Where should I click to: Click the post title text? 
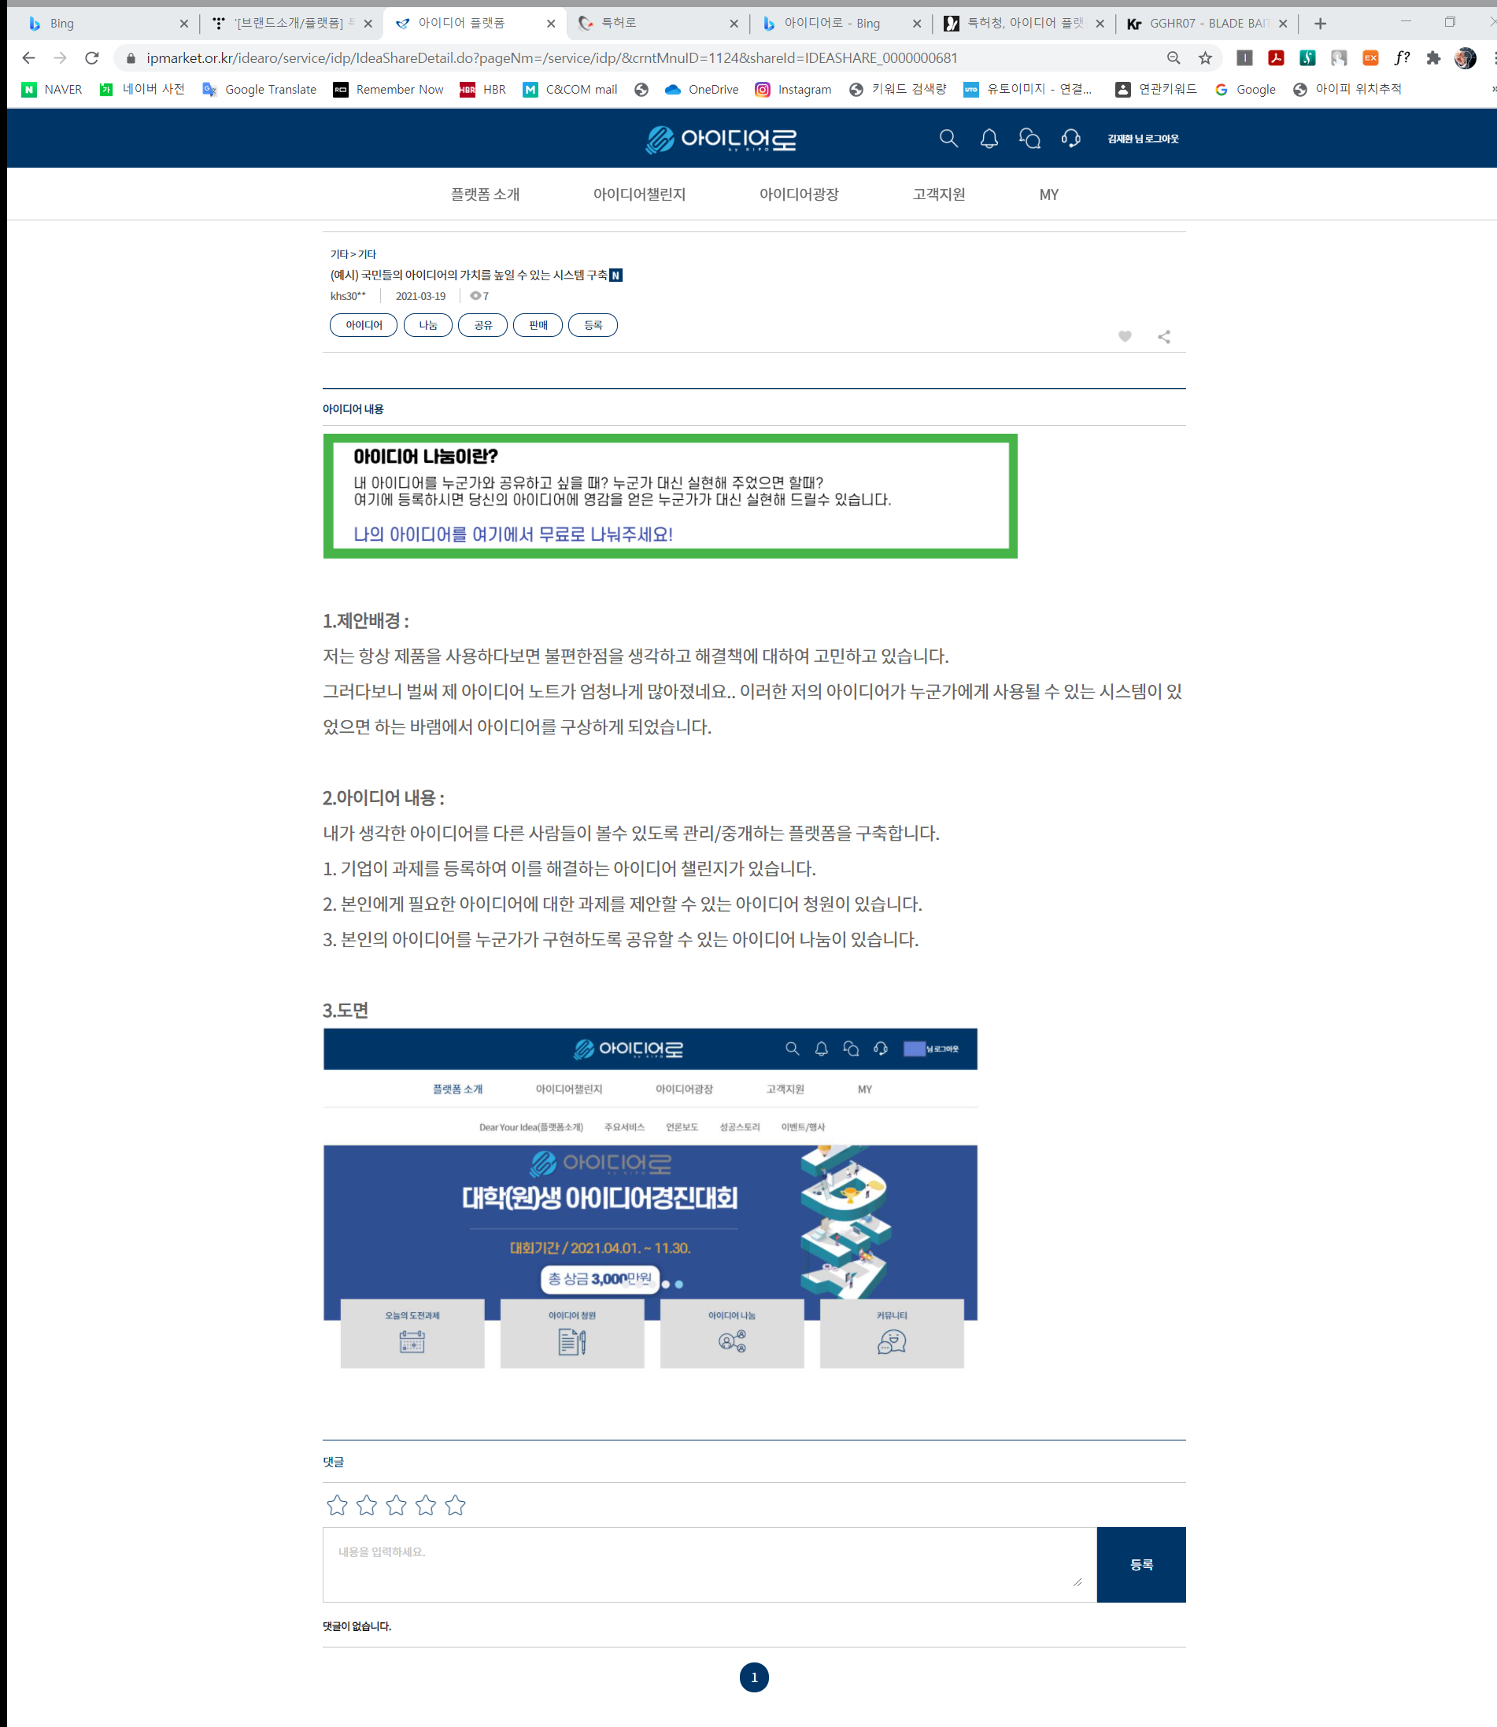(x=468, y=275)
